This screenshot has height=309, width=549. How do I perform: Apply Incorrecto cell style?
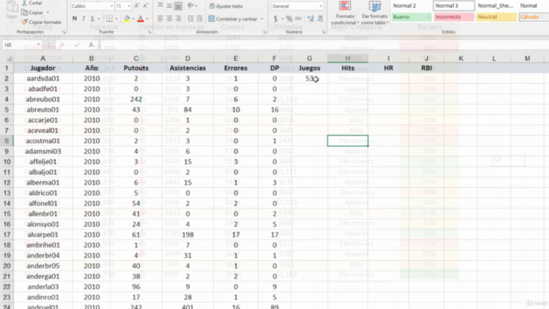454,17
